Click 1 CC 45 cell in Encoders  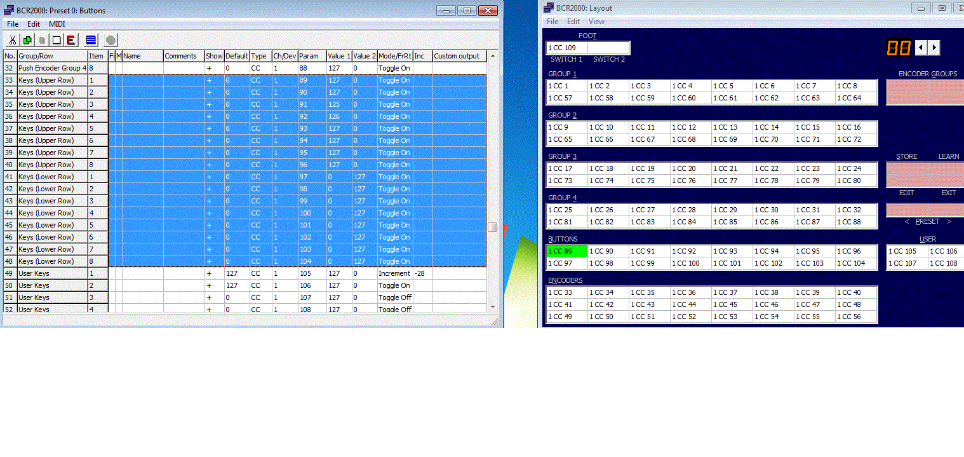(x=732, y=304)
